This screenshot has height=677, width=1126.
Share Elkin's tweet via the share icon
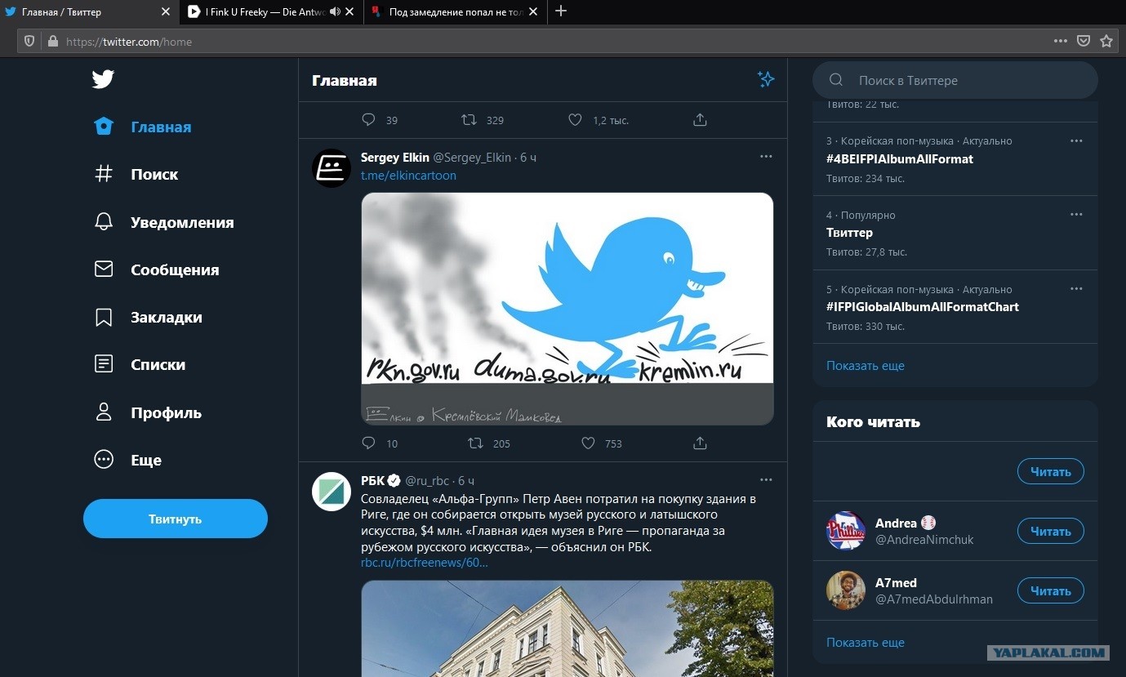pos(700,443)
